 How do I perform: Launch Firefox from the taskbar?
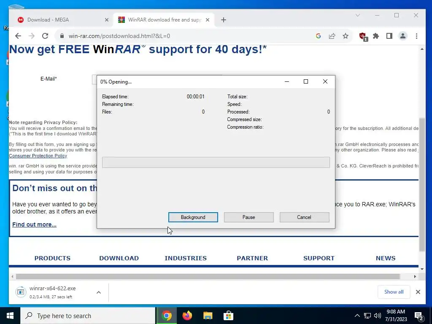[x=187, y=316]
